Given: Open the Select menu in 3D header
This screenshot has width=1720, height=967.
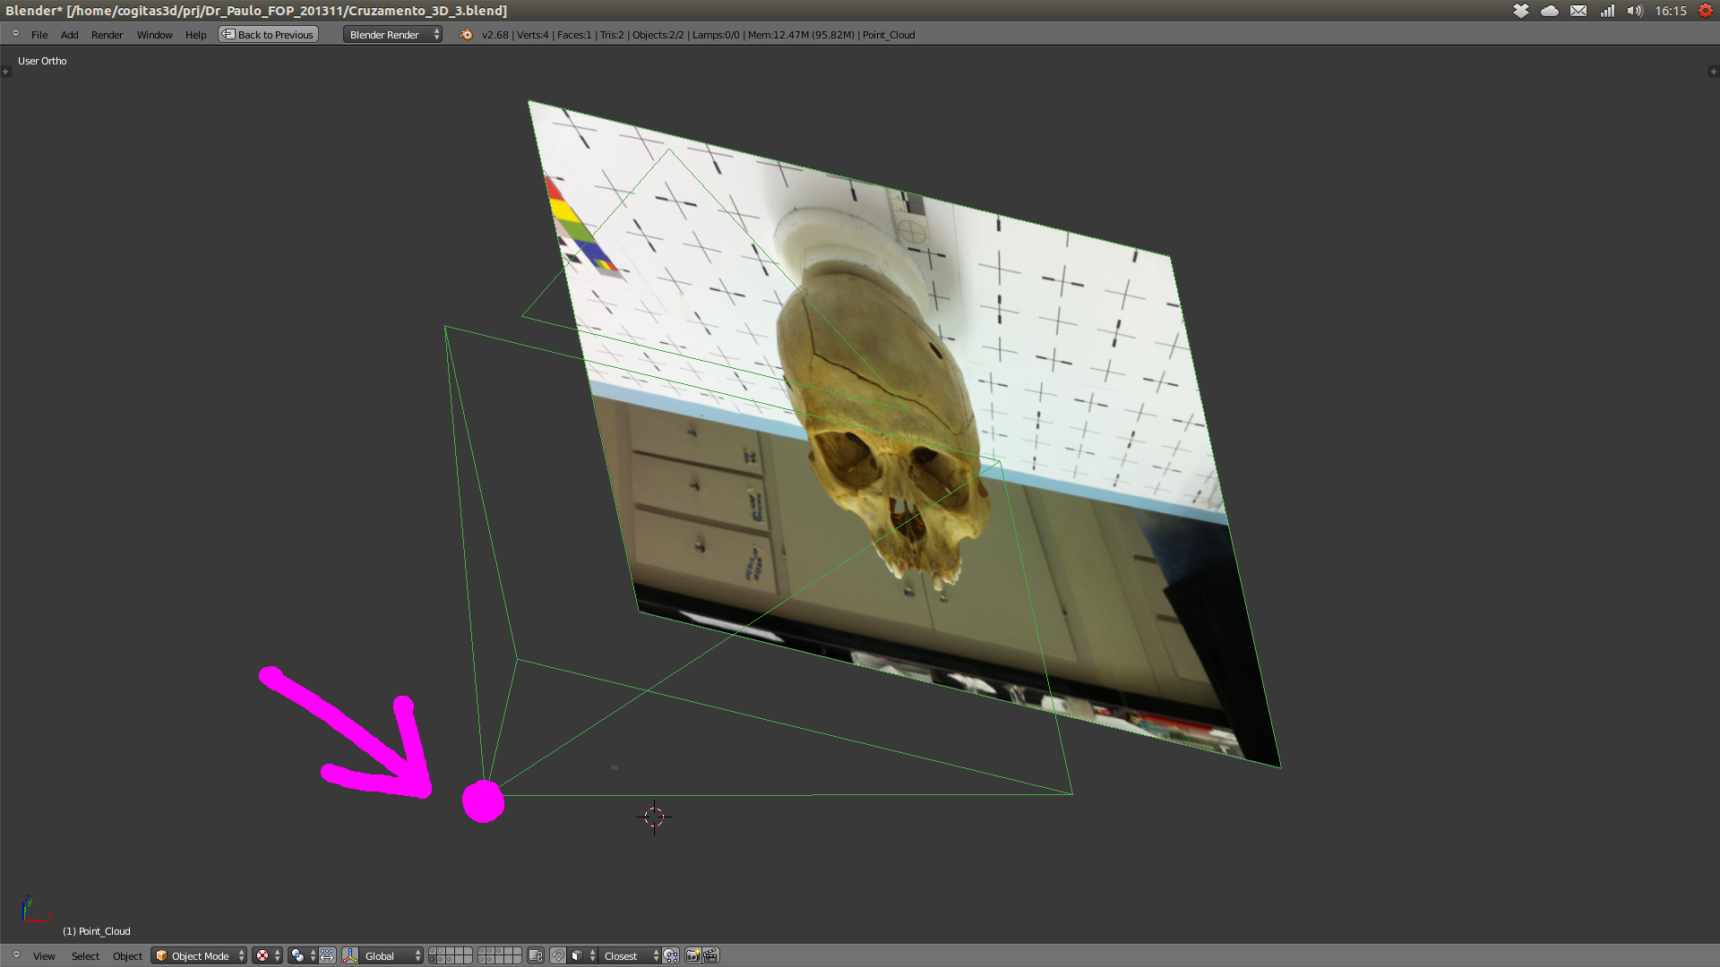Looking at the screenshot, I should point(85,955).
